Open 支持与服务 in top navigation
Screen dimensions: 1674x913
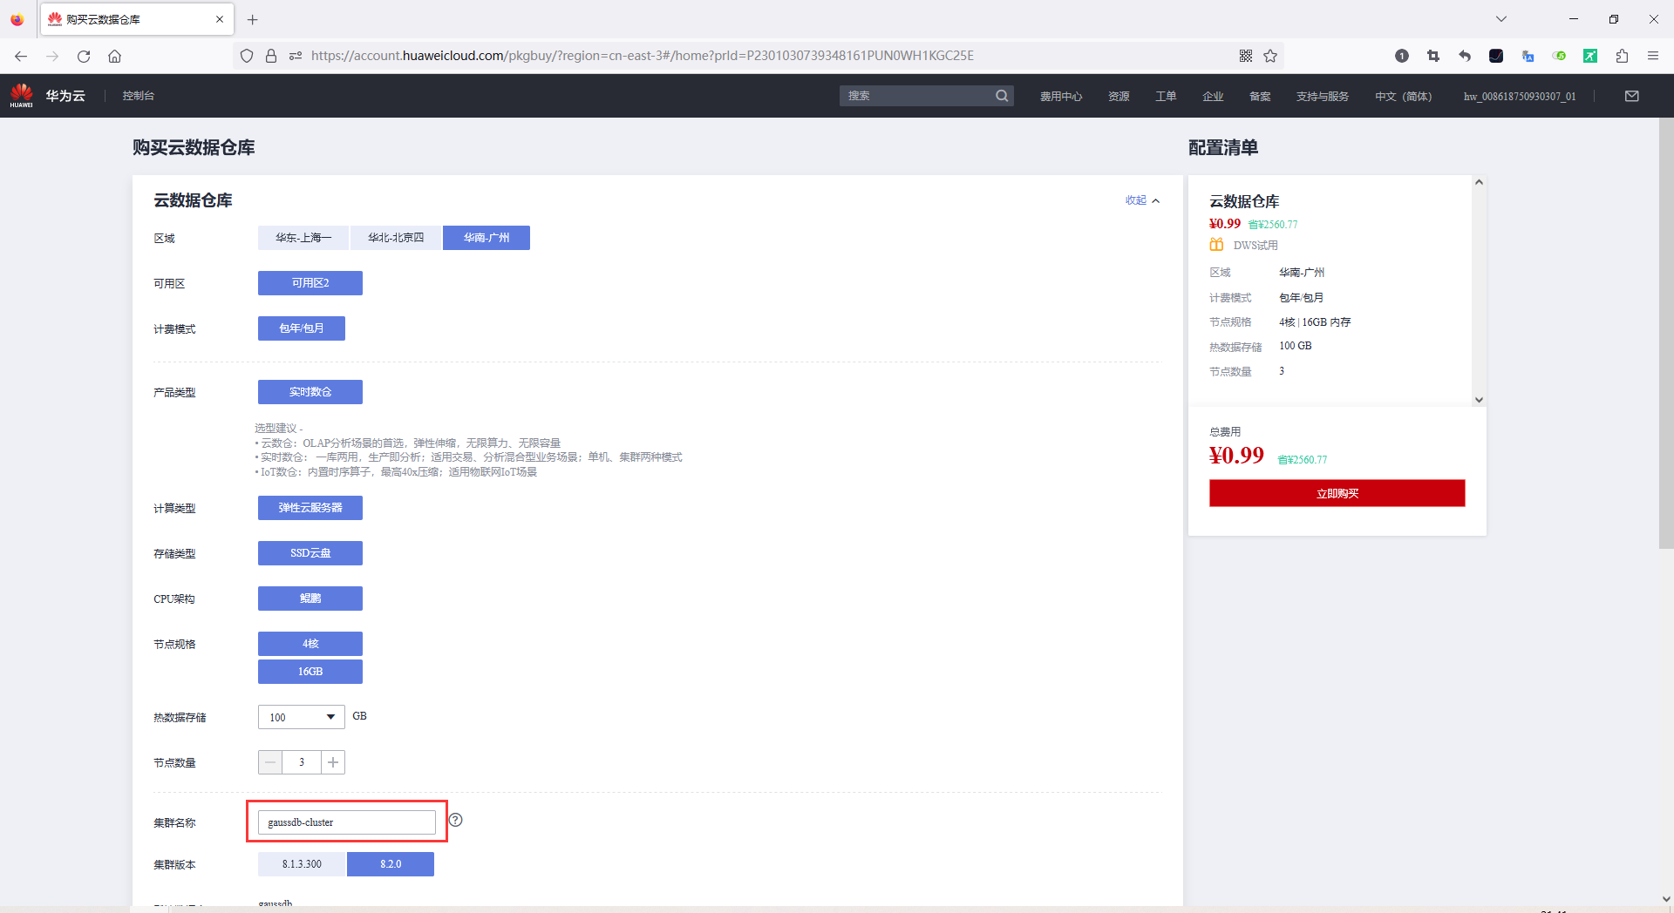point(1323,96)
